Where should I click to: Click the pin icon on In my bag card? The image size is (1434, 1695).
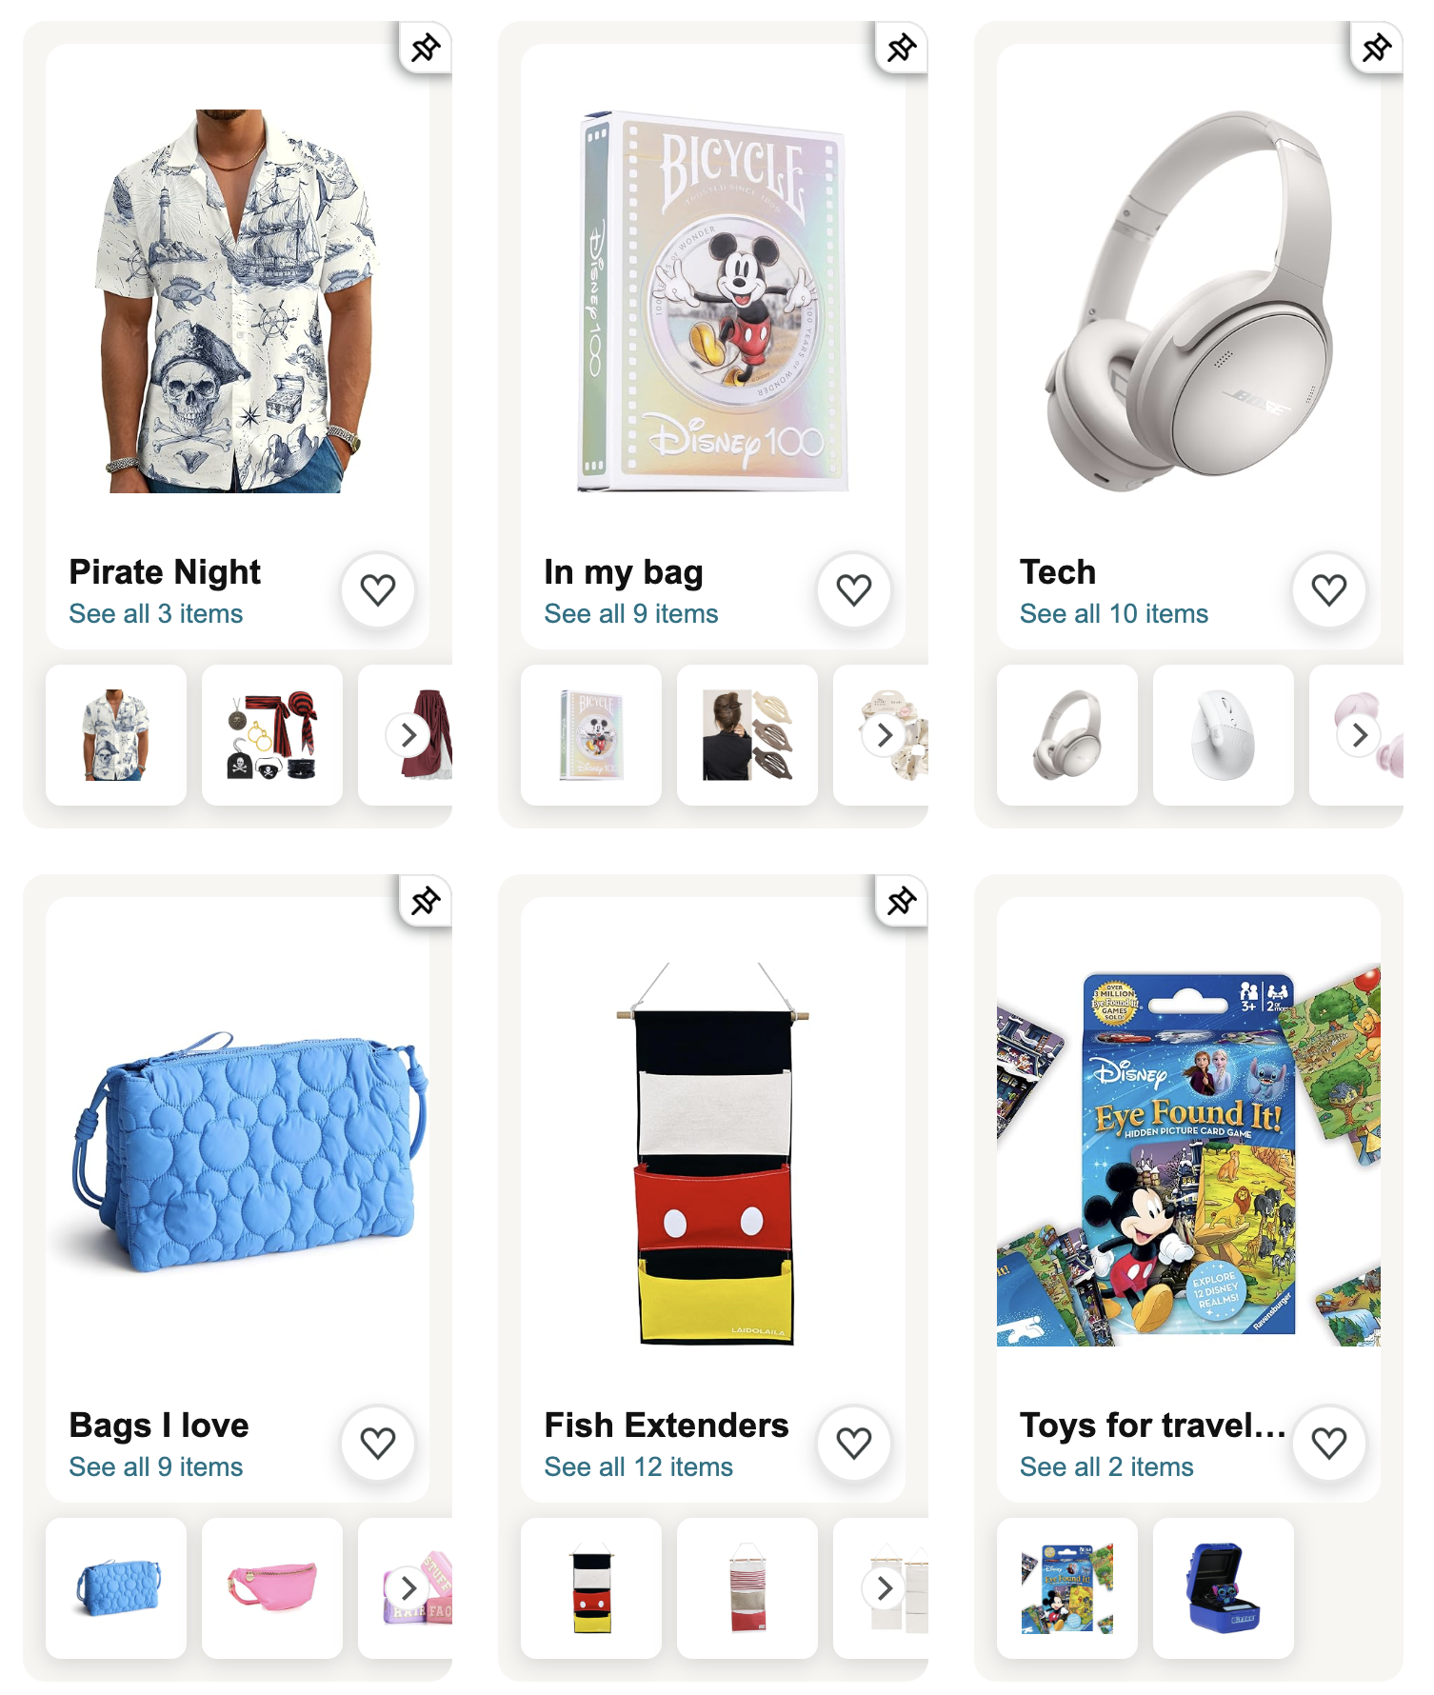(902, 47)
